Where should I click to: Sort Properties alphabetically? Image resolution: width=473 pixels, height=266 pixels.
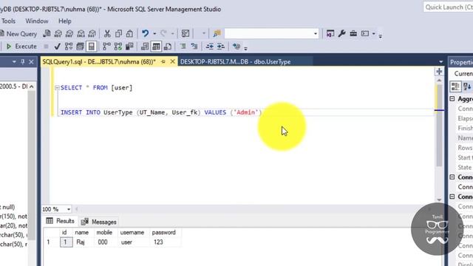467,86
